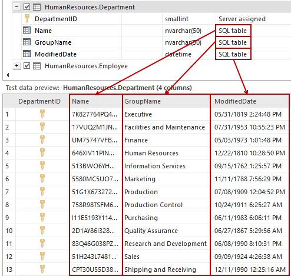
Task: Select the Human Resources cell
Action: tap(166, 153)
